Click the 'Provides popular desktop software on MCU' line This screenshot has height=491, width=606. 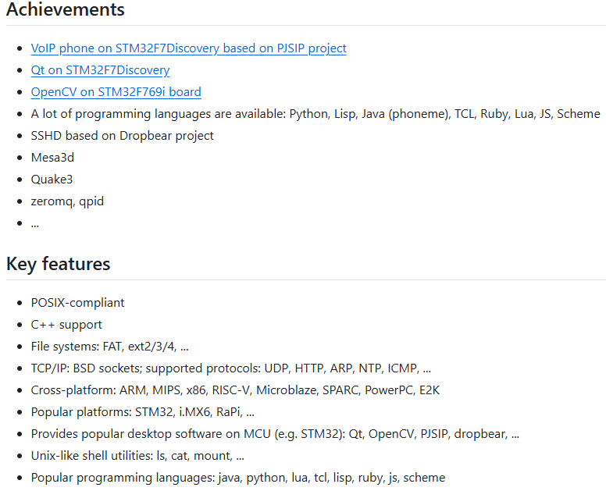click(x=275, y=434)
